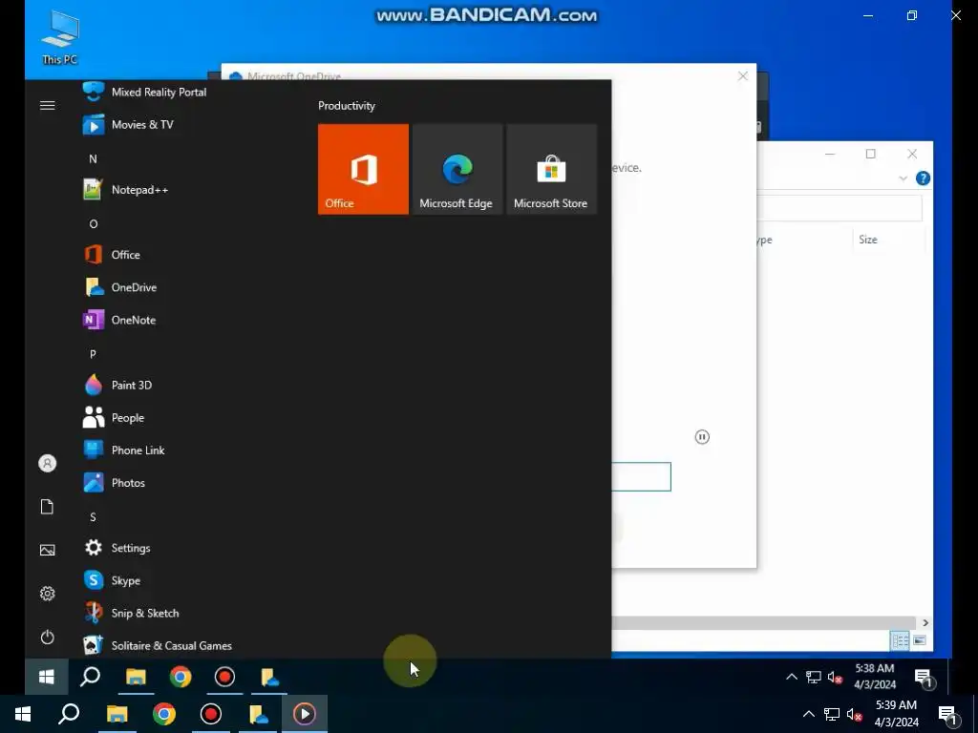The width and height of the screenshot is (978, 733).
Task: Click the outer Windows Start button
Action: 23,714
